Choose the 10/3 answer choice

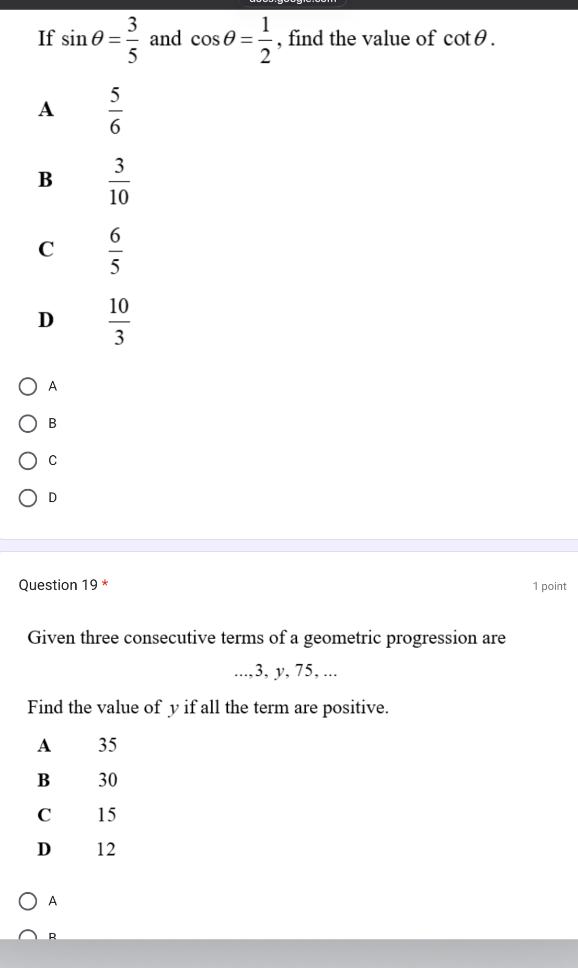[120, 320]
